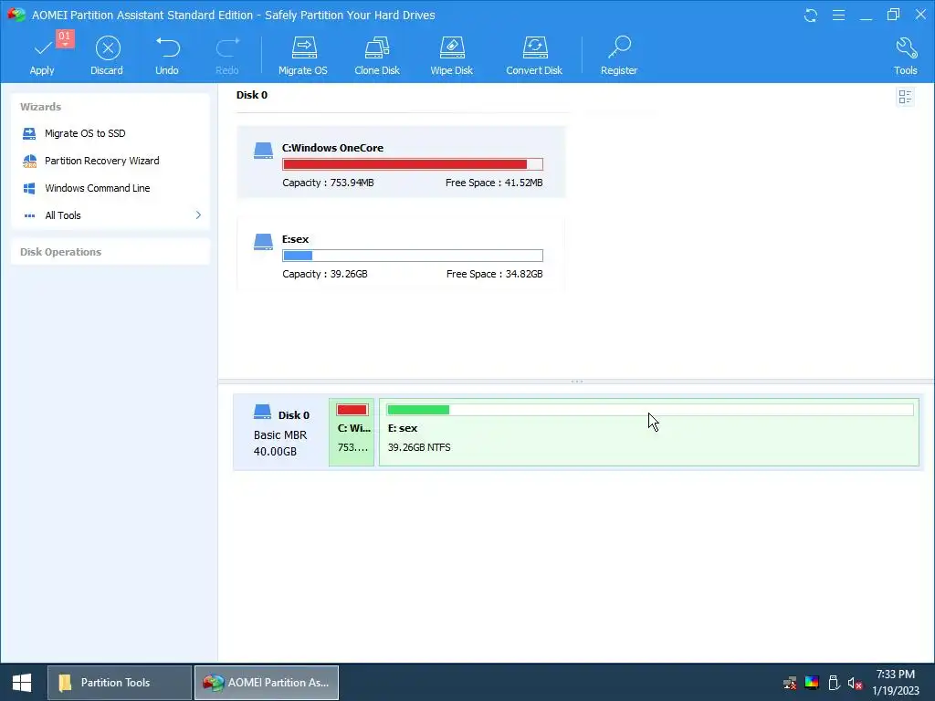Click the AOMEI app logo in title bar
935x701 pixels.
(16, 15)
